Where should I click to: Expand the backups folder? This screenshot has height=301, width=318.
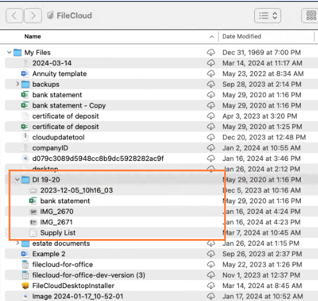click(18, 84)
